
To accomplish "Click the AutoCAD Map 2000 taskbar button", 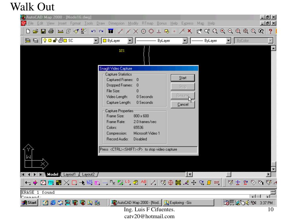I will point(136,203).
